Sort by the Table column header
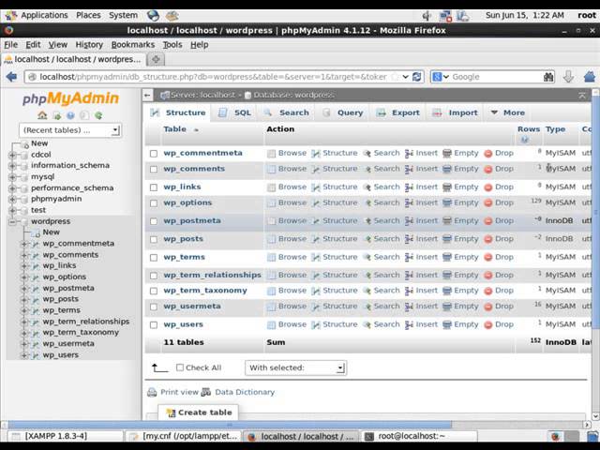The height and width of the screenshot is (450, 600). click(175, 129)
